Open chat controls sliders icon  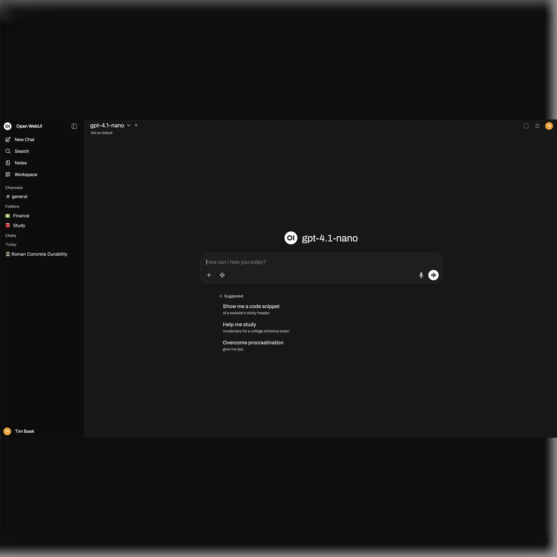coord(538,126)
